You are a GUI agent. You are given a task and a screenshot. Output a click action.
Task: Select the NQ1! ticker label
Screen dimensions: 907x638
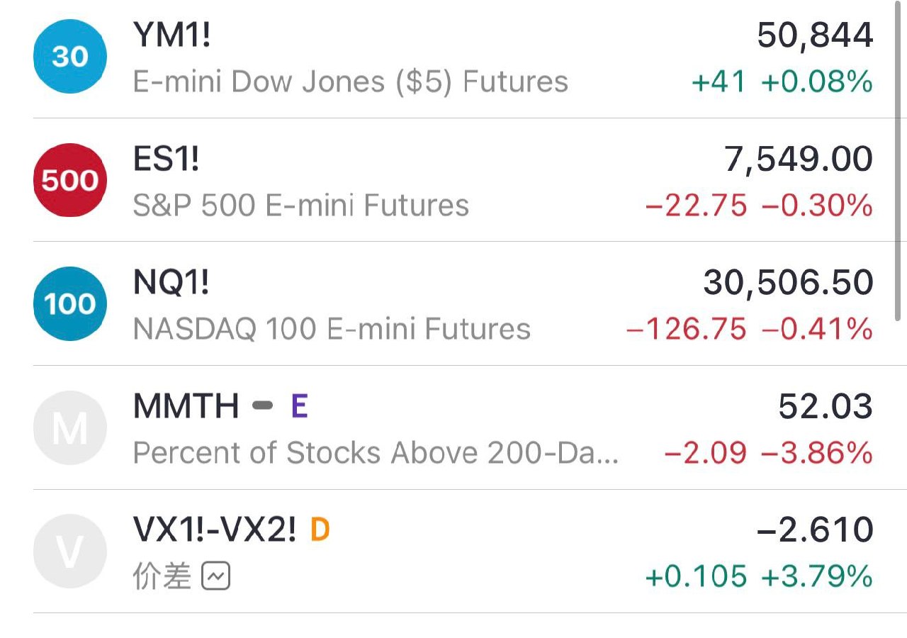coord(171,282)
